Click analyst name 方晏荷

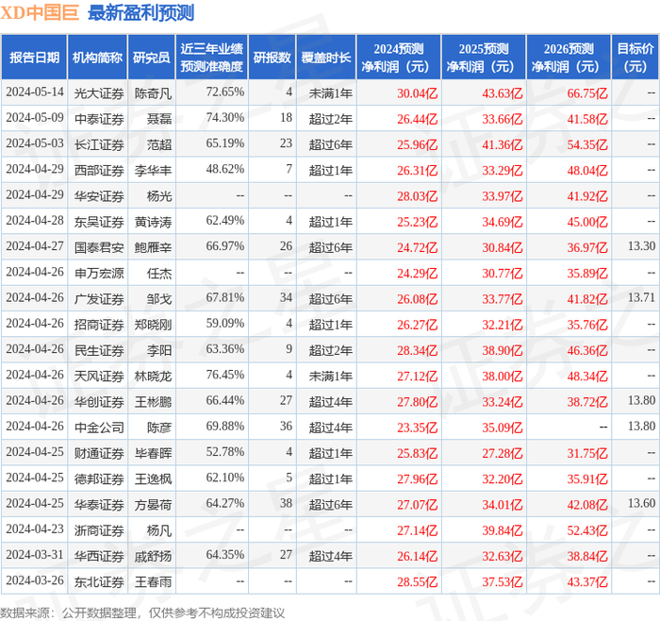[153, 504]
